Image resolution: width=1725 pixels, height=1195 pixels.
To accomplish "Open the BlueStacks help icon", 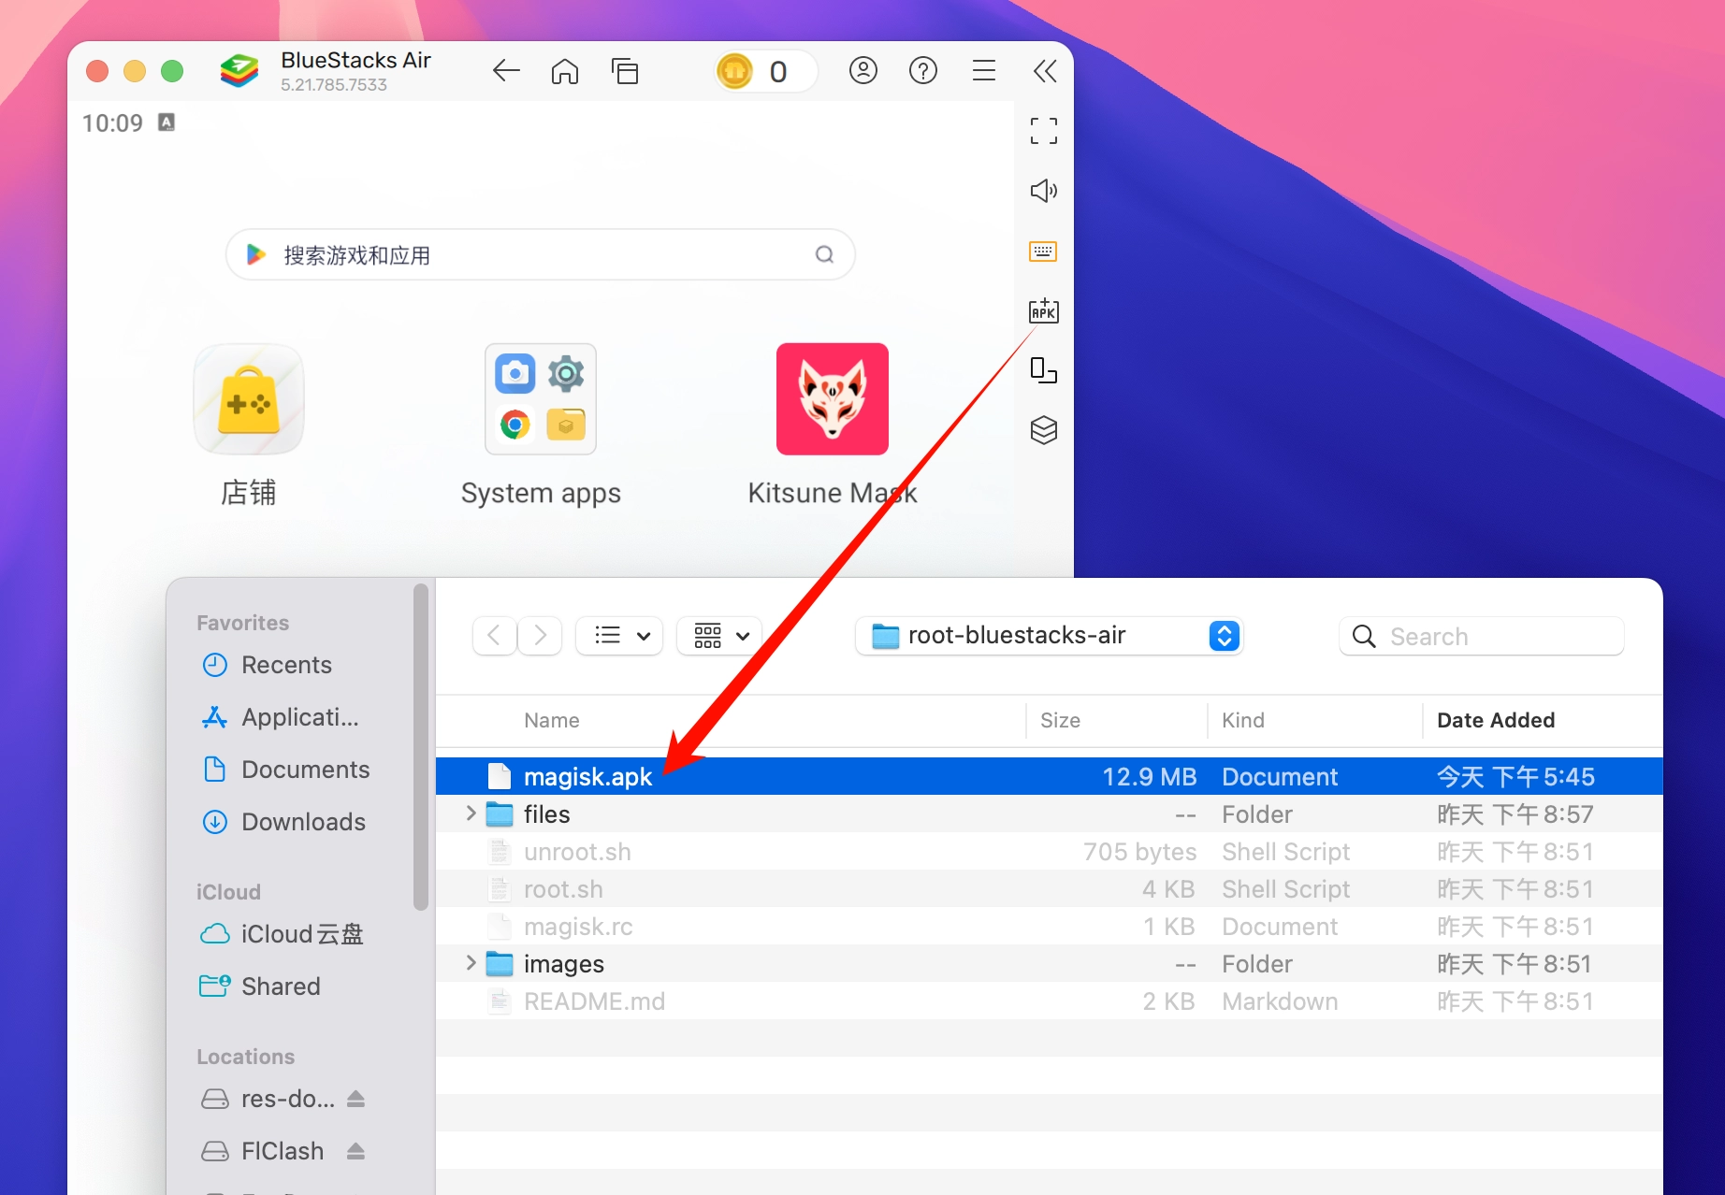I will pyautogui.click(x=923, y=71).
